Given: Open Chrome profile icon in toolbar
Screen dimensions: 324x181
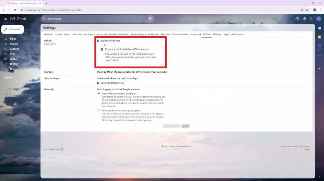Looking at the screenshot, I should pyautogui.click(x=315, y=10).
